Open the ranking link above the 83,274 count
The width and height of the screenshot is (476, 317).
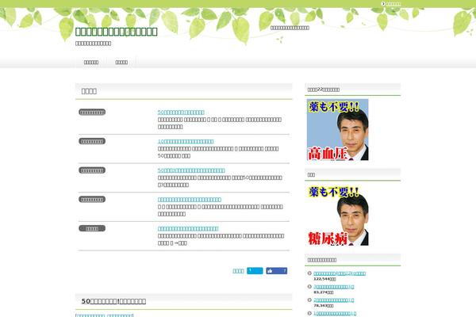pyautogui.click(x=334, y=287)
